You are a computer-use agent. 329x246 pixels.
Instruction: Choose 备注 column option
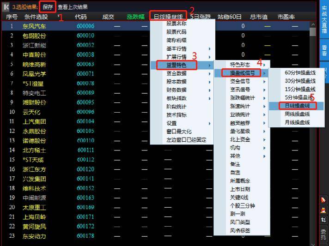(242, 164)
